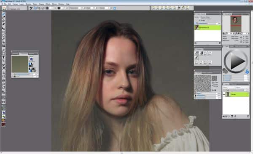Select the Brush tool at toolbox top
The image size is (253, 154).
(x=3, y=14)
